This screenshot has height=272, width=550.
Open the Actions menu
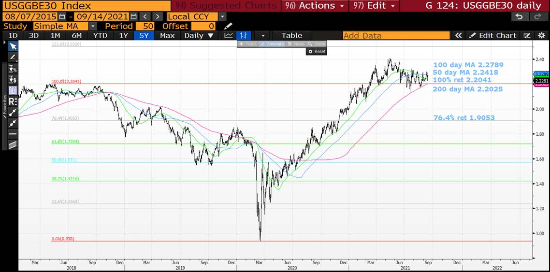tap(322, 6)
